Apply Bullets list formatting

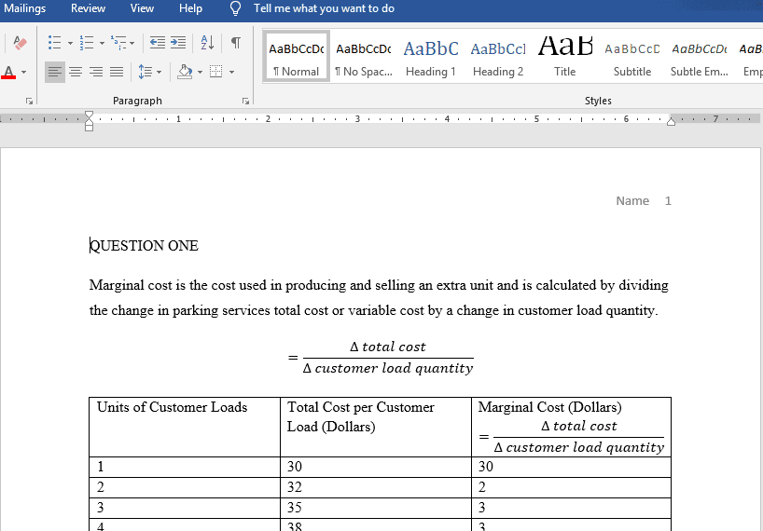pyautogui.click(x=54, y=43)
